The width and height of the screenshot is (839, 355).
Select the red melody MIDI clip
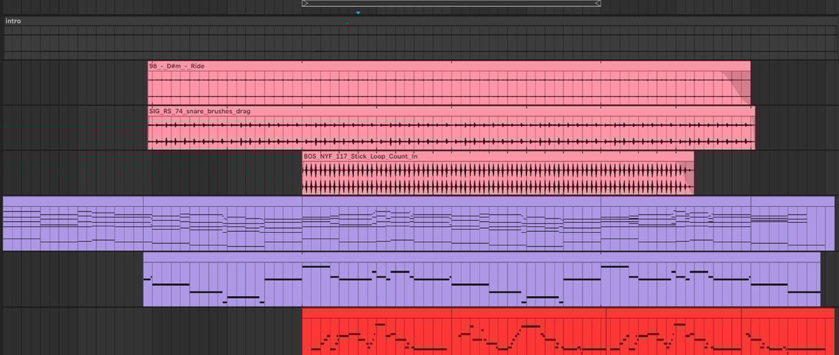[568, 332]
